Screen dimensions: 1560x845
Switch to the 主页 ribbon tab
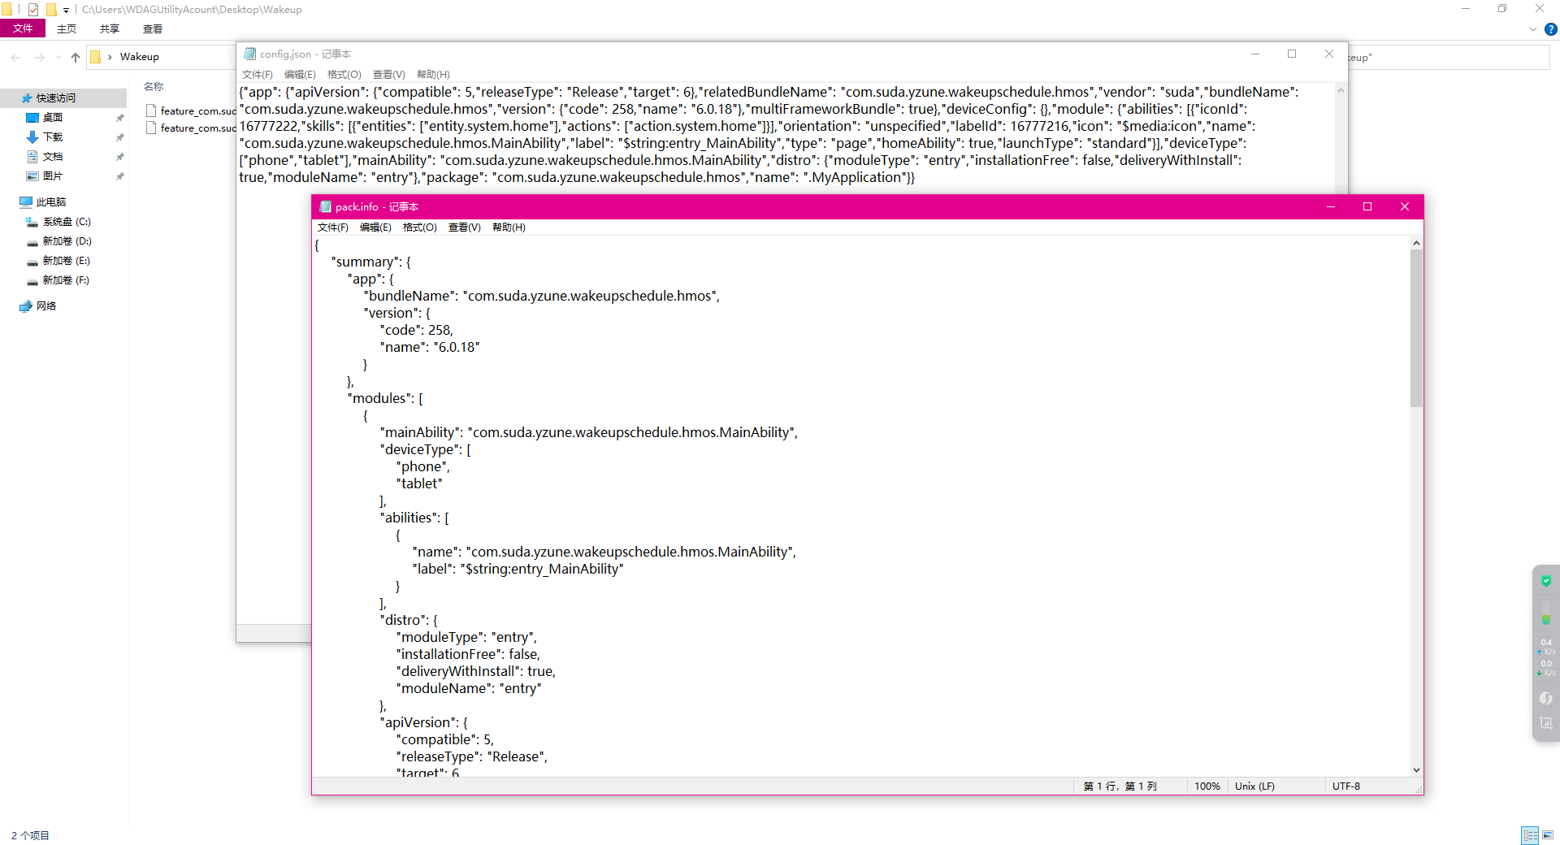click(67, 28)
